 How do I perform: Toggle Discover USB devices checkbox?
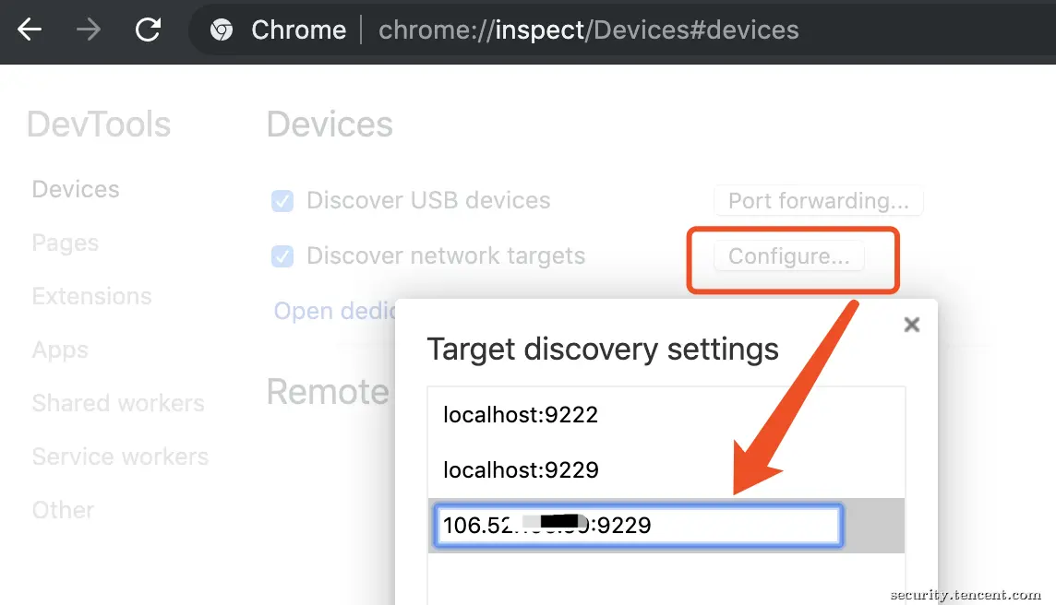[x=282, y=200]
